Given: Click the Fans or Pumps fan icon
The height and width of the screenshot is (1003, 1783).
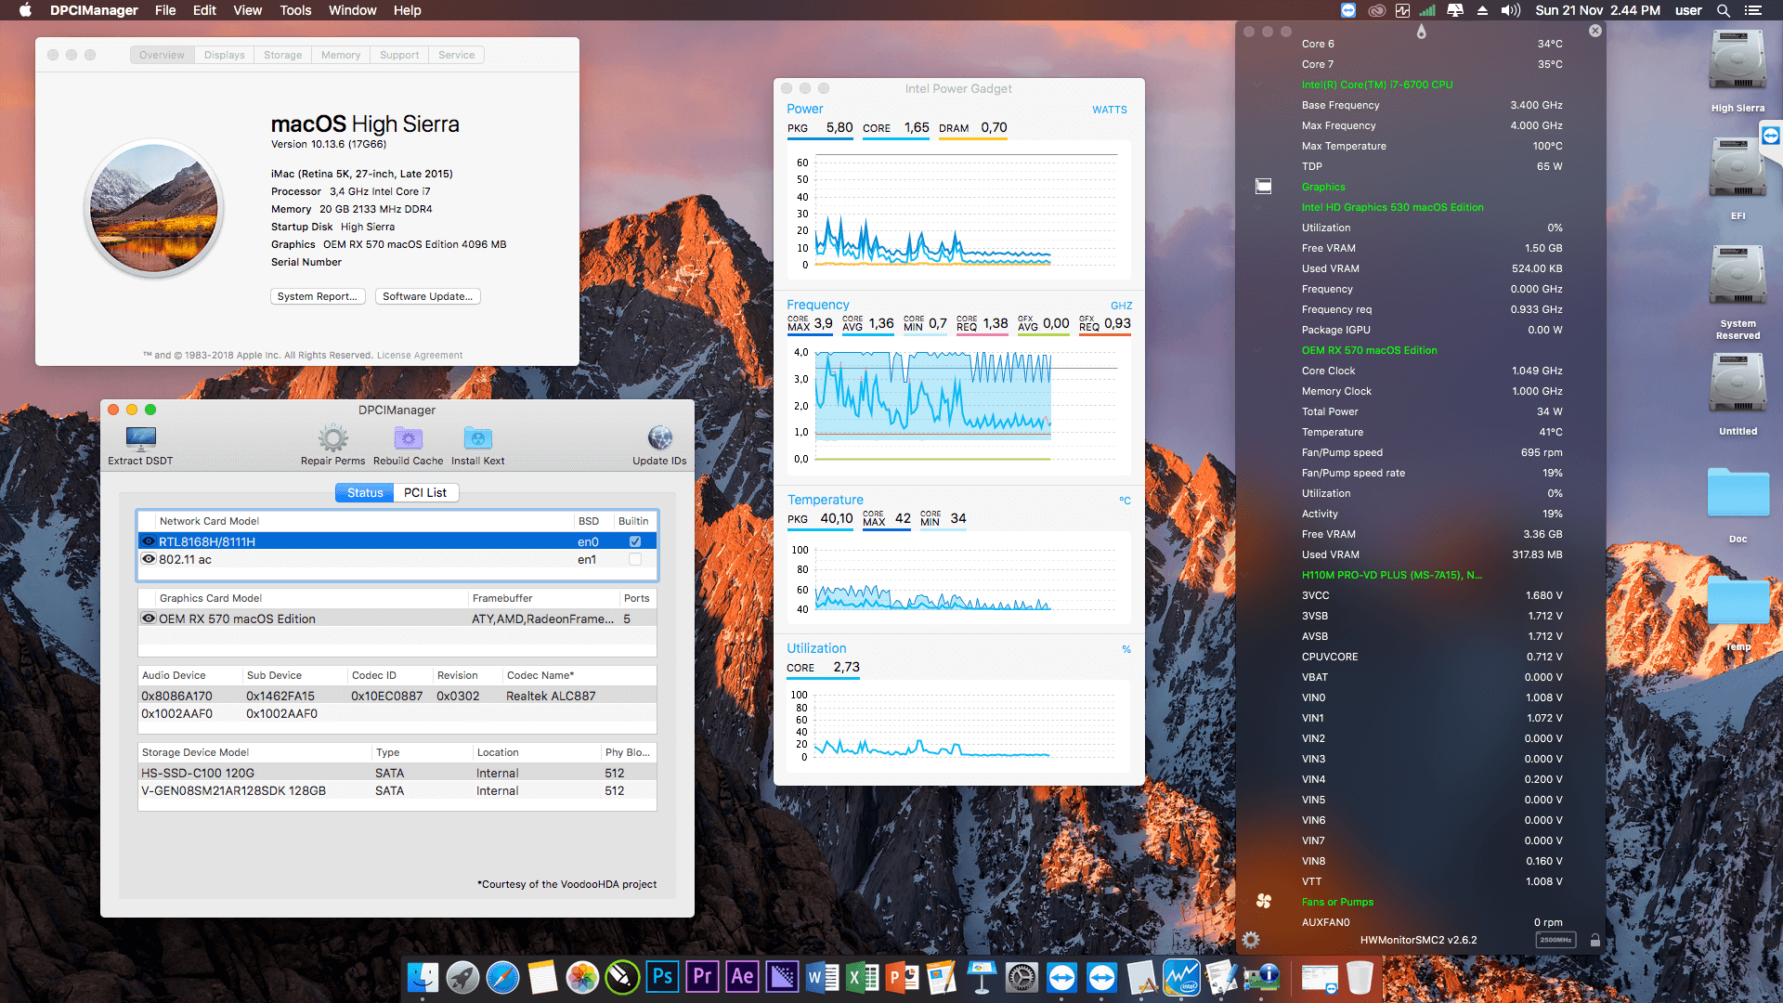Looking at the screenshot, I should click(x=1264, y=901).
